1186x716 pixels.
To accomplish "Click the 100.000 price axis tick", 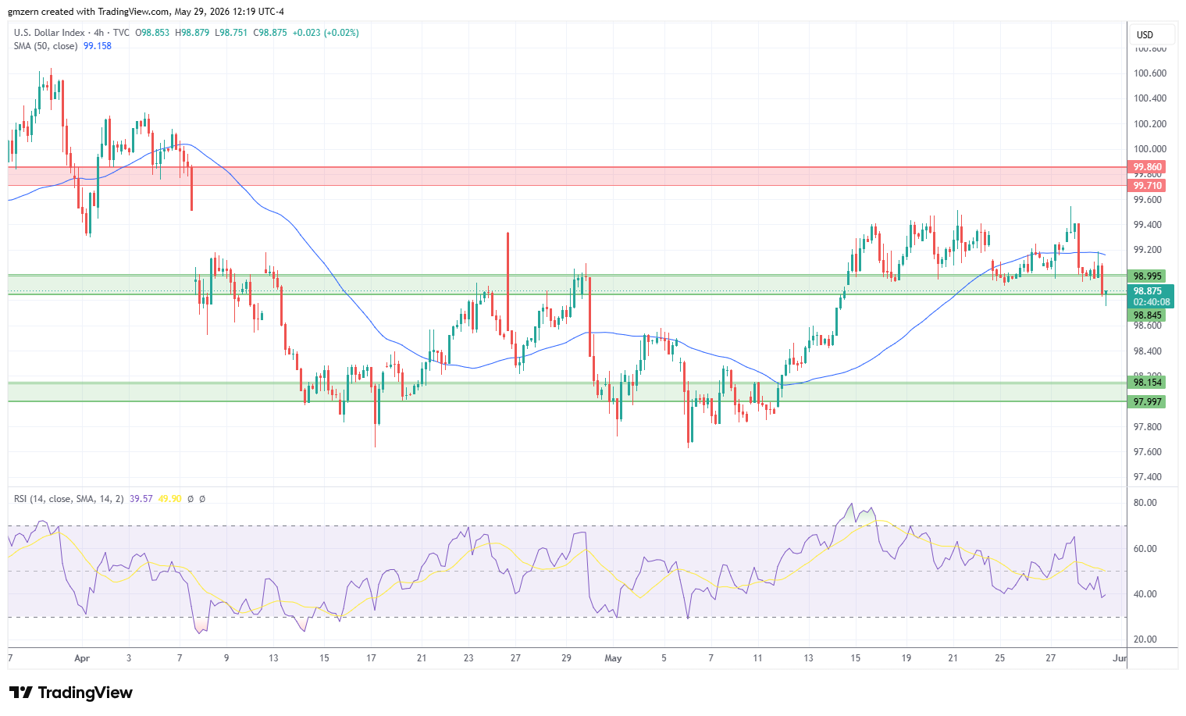I will (x=1150, y=149).
